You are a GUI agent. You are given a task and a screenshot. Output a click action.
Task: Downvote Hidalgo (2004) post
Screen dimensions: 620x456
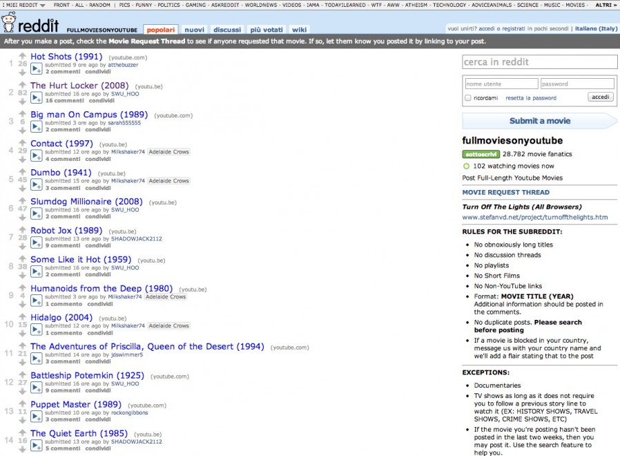point(23,333)
